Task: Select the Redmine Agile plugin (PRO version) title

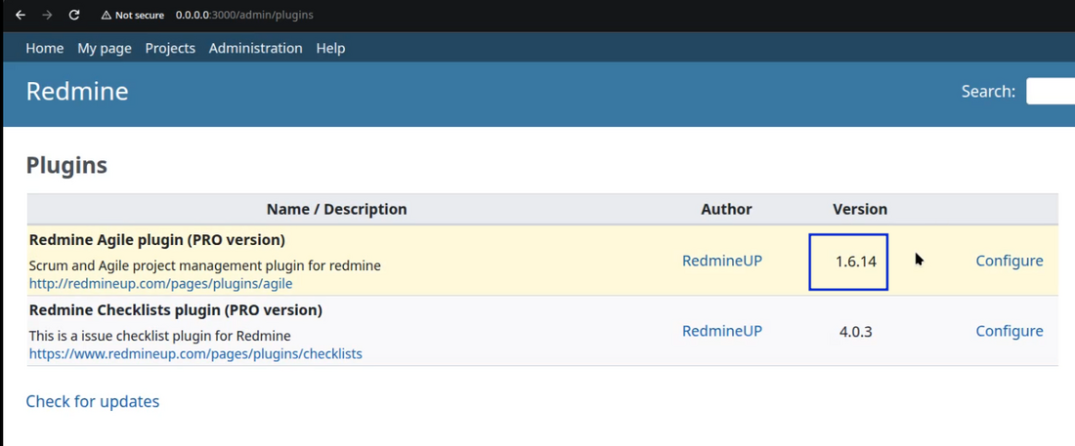Action: 157,240
